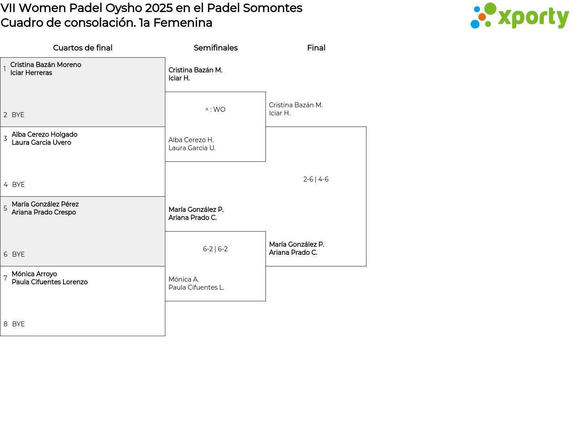
Task: Select the Final column header
Action: (316, 48)
